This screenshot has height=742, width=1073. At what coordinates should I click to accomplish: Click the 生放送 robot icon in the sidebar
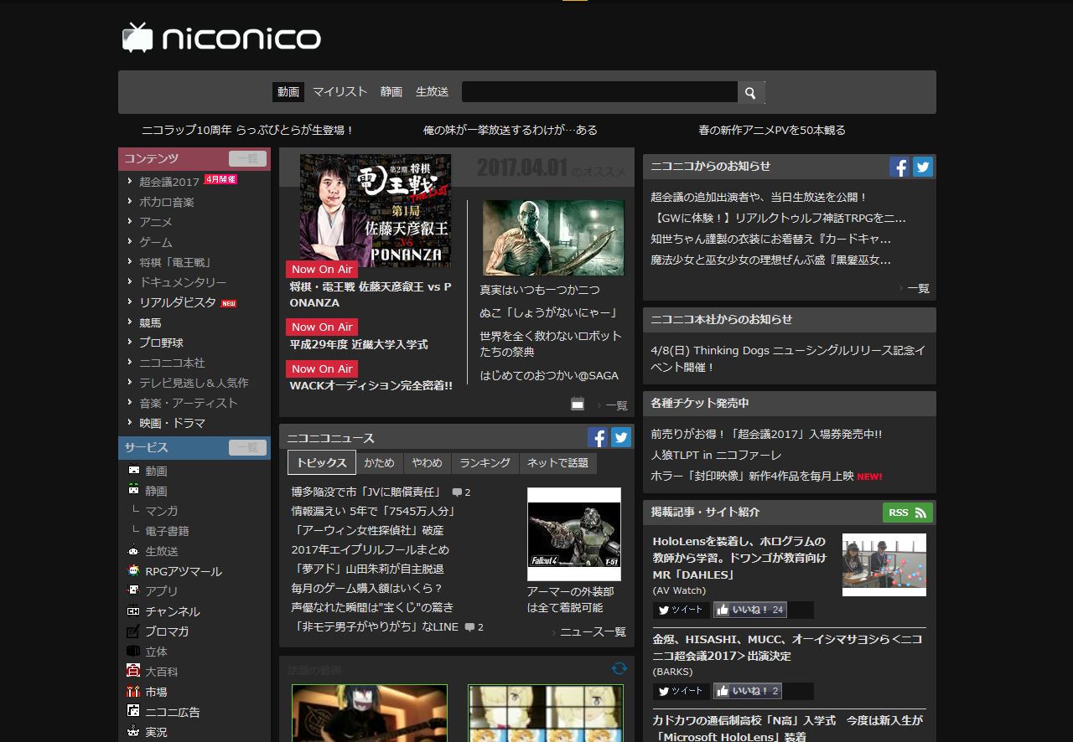(132, 551)
